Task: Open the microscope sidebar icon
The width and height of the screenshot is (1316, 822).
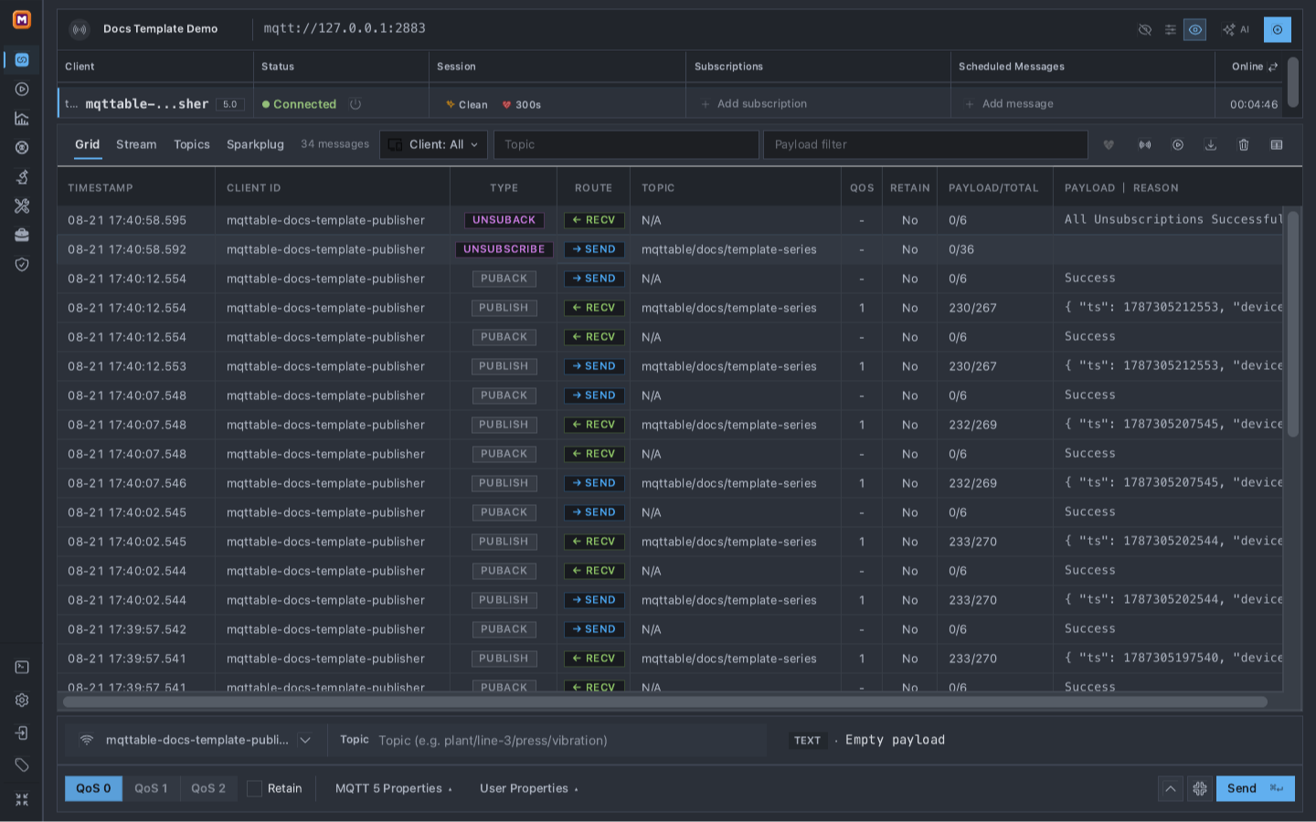Action: [22, 177]
